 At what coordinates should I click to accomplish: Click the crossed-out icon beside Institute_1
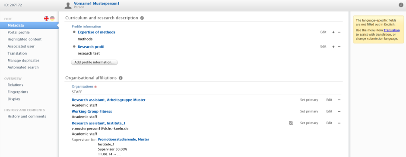[291, 123]
